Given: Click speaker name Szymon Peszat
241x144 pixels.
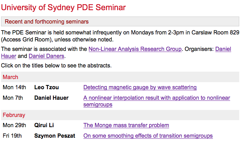Looking at the screenshot, I should pos(54,136).
